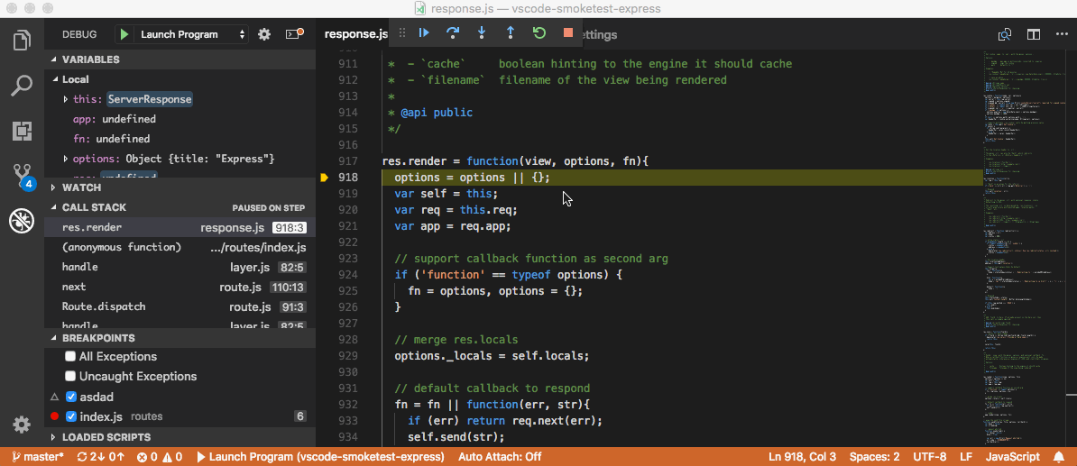Viewport: 1077px width, 466px height.
Task: Stop the debugging session
Action: pos(568,33)
